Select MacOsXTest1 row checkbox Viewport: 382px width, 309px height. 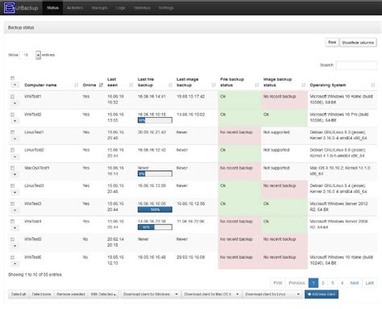coord(12,168)
